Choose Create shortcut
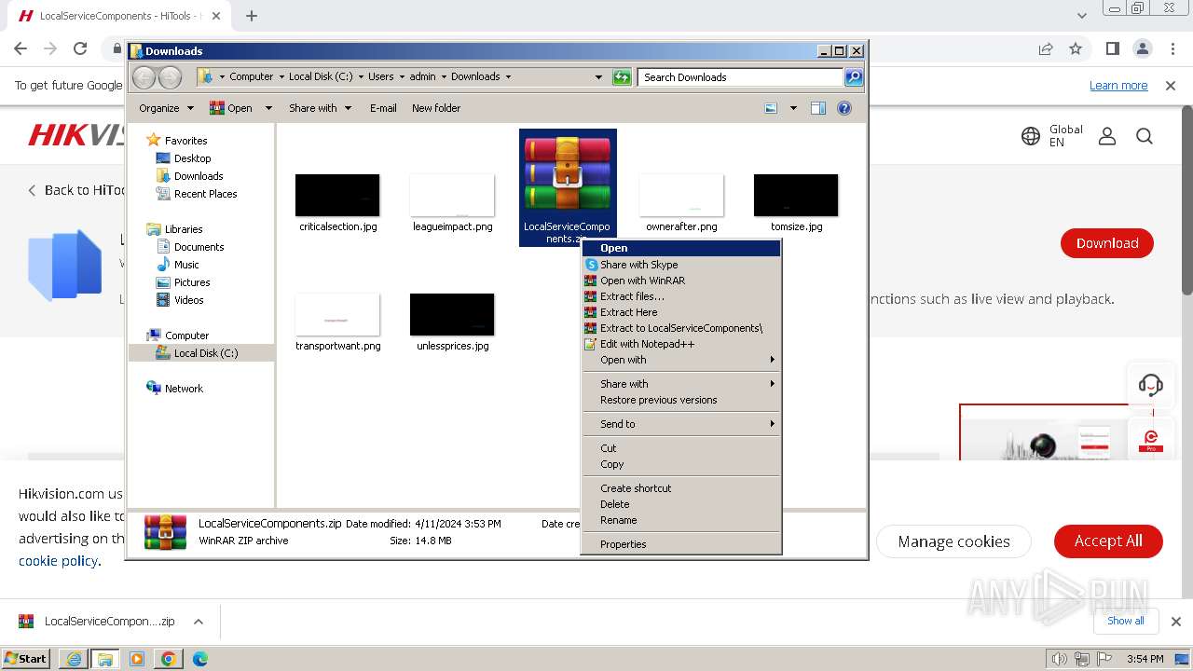Image resolution: width=1193 pixels, height=671 pixels. pos(681,488)
